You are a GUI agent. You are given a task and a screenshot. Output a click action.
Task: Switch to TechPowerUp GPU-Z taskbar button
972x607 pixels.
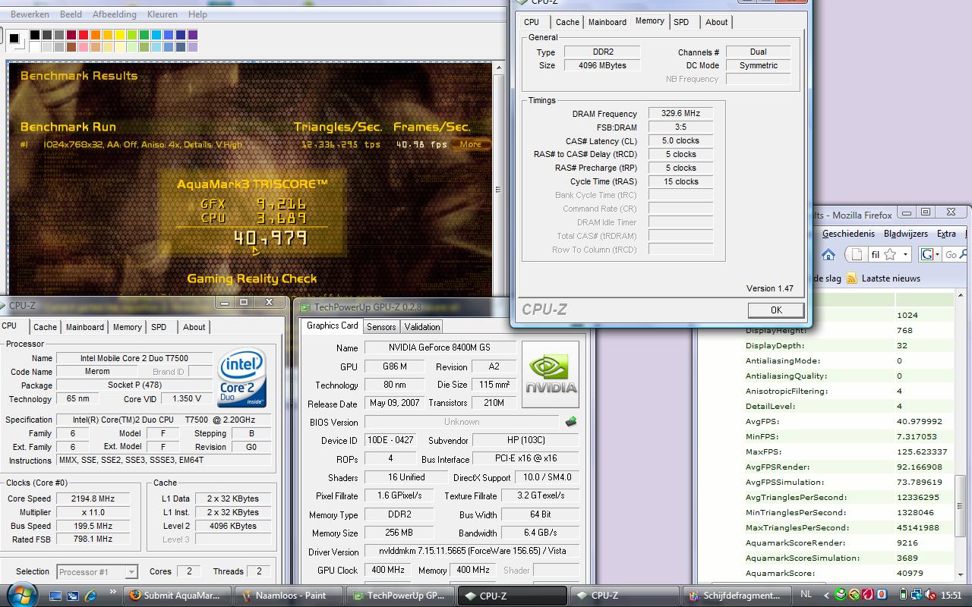(x=400, y=596)
